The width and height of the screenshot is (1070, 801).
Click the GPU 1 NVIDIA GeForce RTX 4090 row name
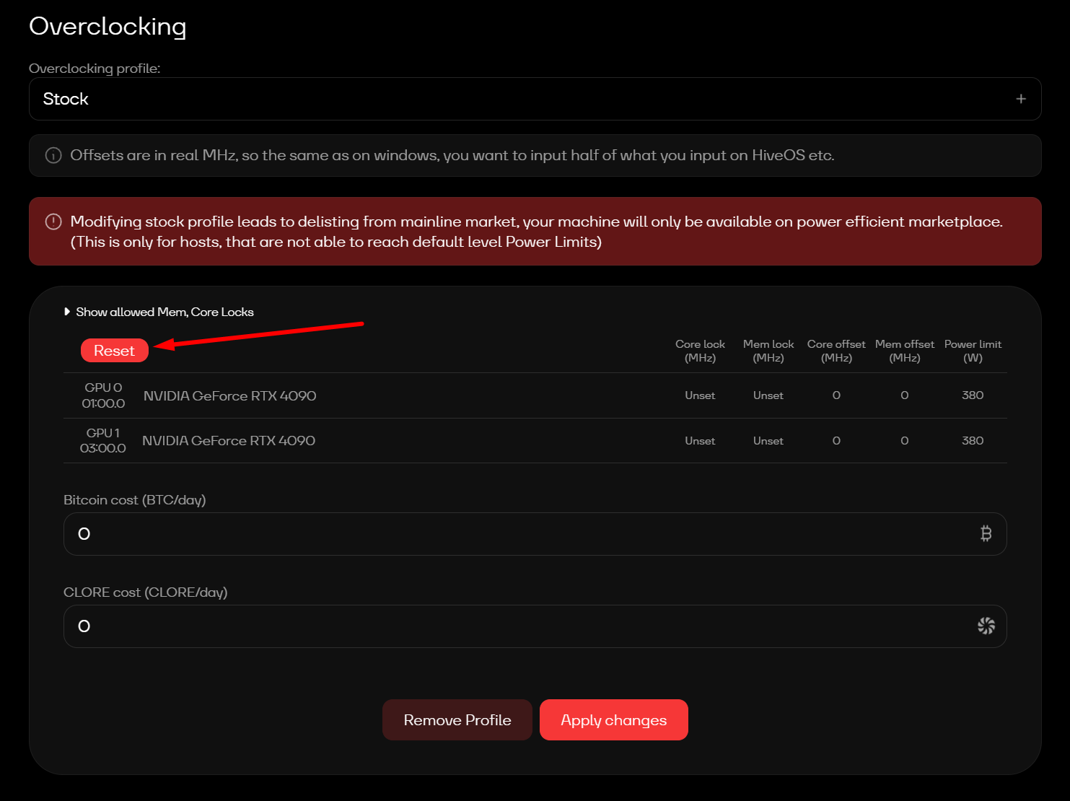tap(229, 441)
